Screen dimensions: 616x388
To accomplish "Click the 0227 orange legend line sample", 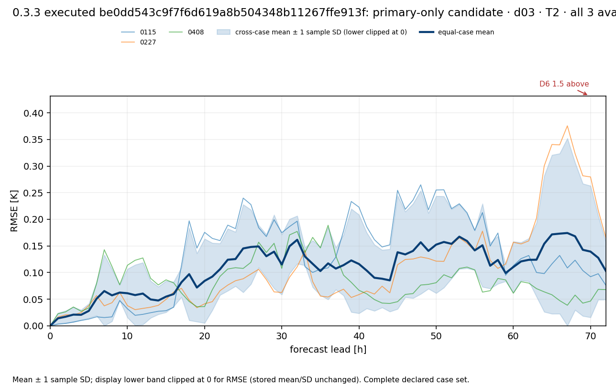I will coord(128,43).
